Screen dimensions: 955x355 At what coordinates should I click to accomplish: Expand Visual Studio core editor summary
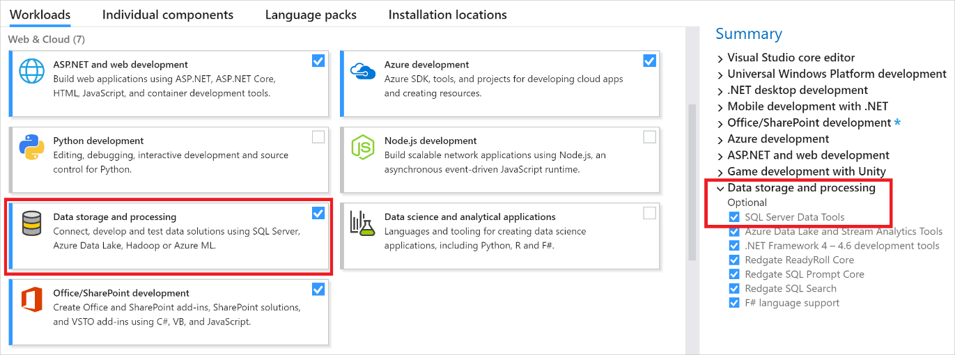pyautogui.click(x=721, y=58)
